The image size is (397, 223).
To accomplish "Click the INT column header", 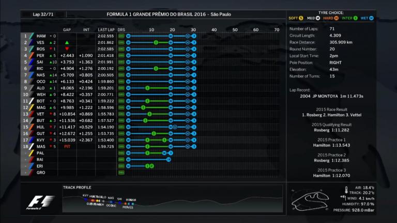I will [86, 30].
